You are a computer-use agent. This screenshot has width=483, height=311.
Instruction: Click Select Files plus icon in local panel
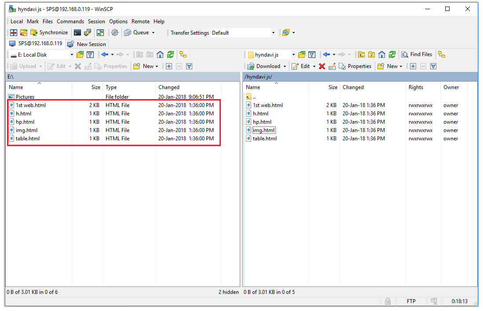point(169,66)
